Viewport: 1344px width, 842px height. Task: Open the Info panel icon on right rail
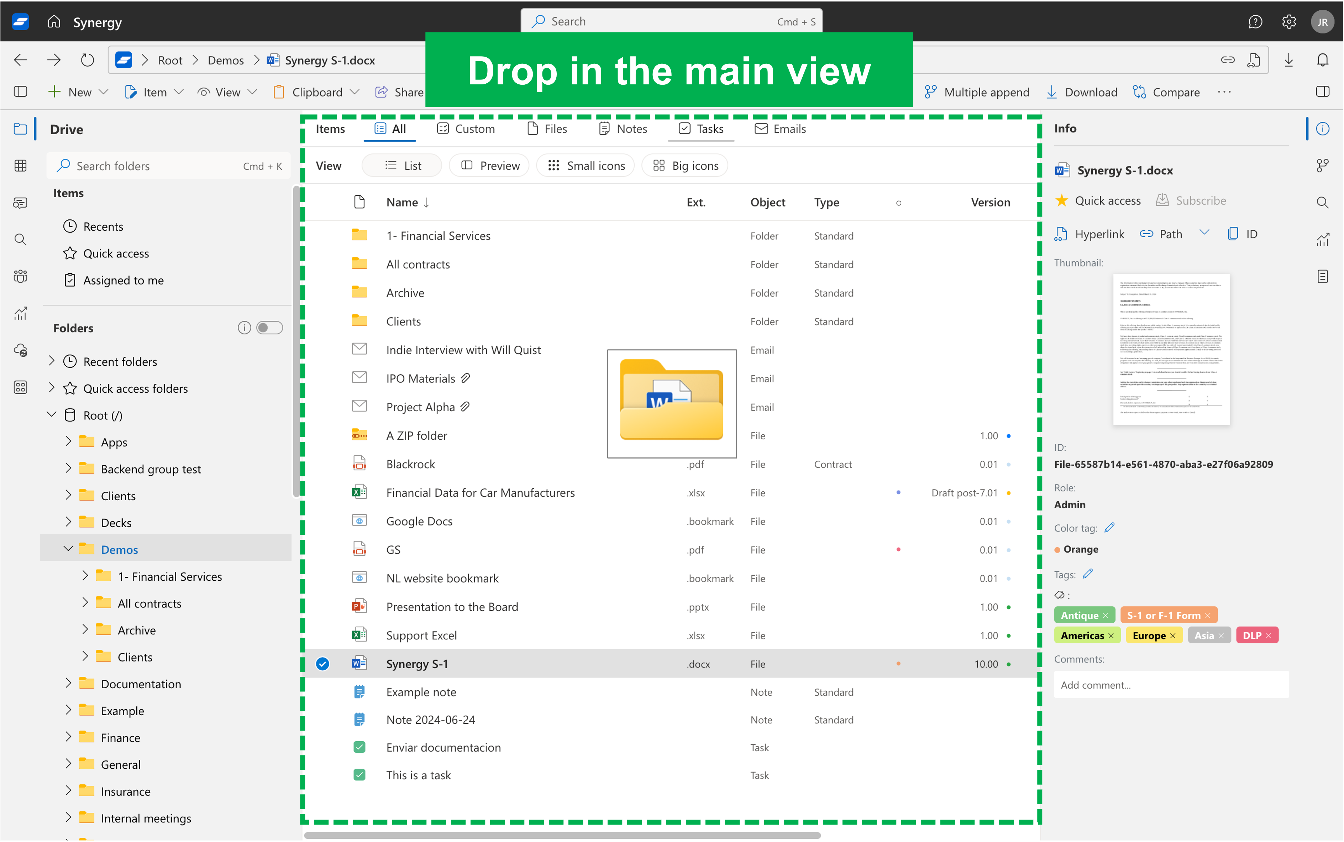point(1322,129)
